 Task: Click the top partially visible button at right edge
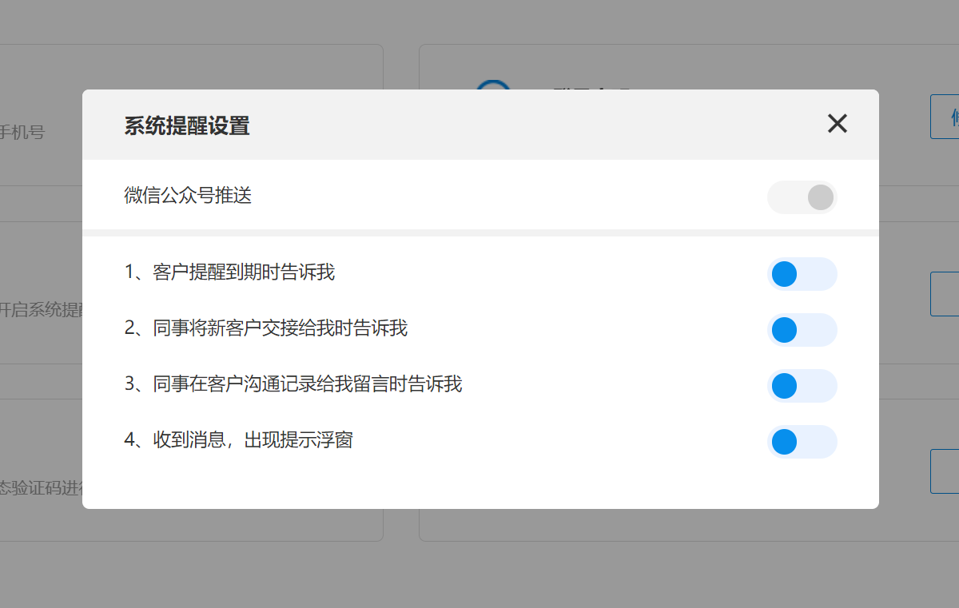tap(945, 117)
